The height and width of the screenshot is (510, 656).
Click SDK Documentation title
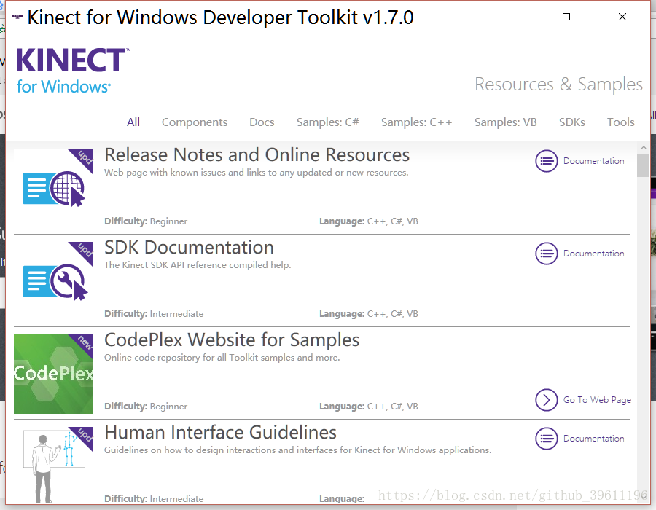click(189, 248)
